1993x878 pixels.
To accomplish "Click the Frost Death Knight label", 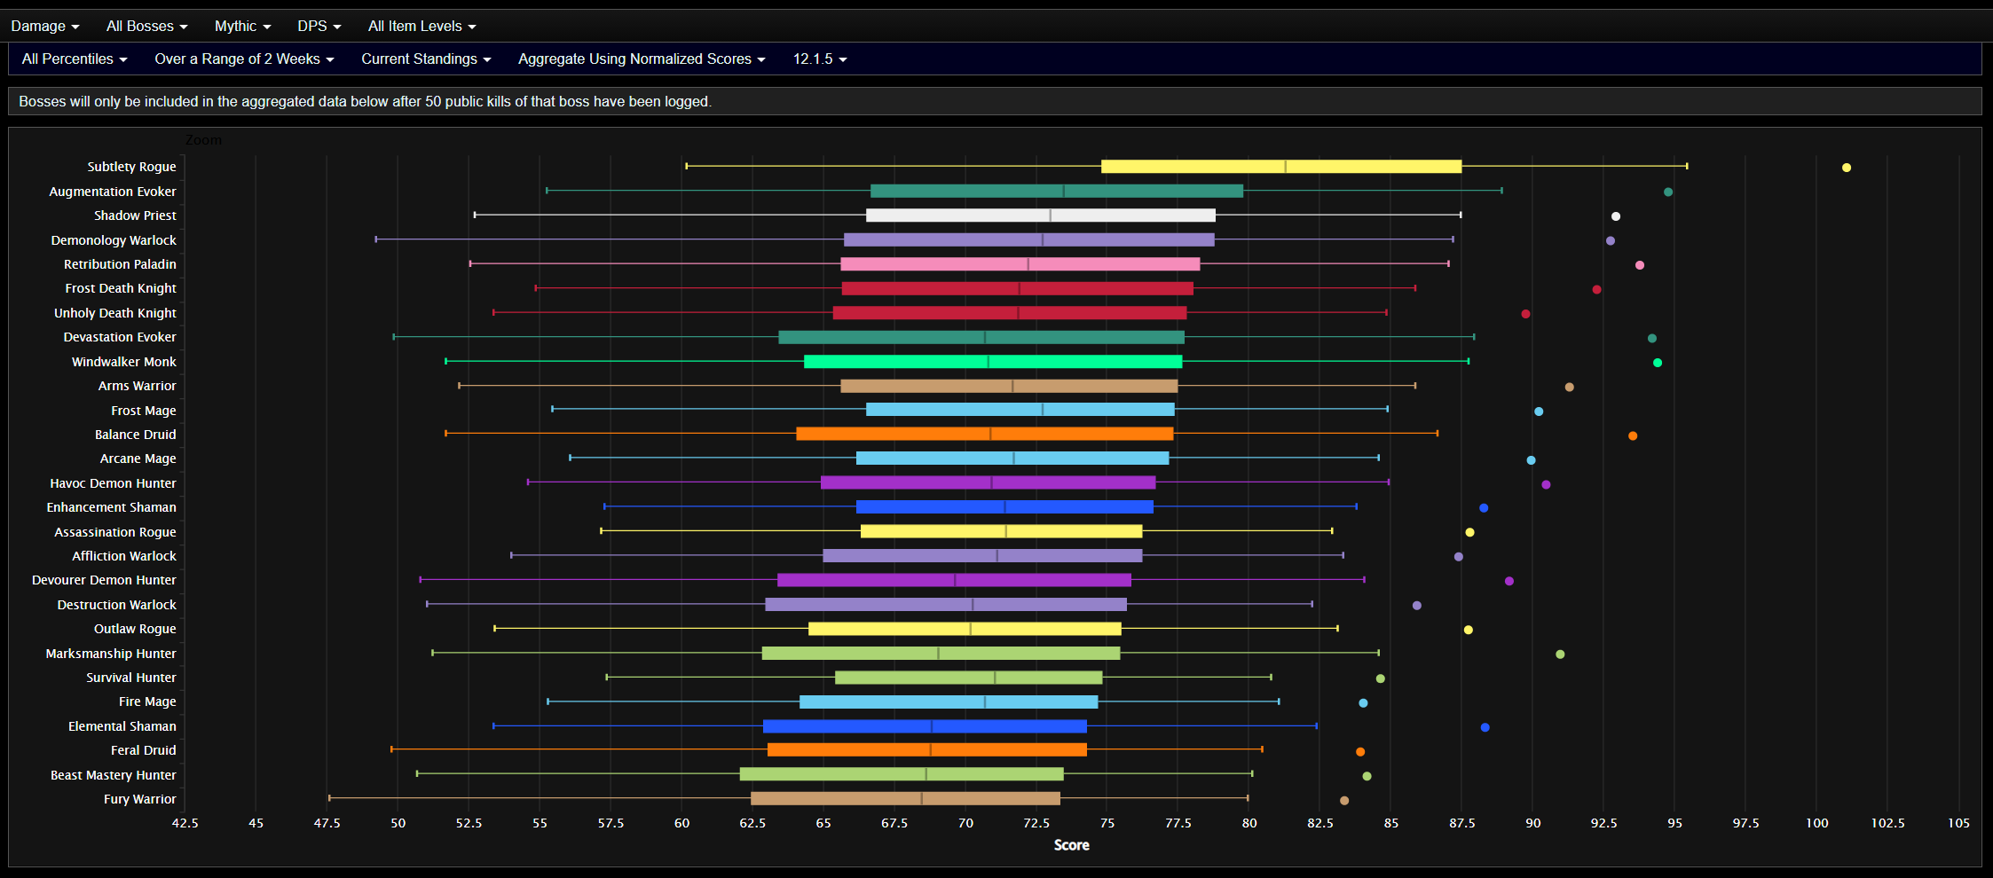I will click(121, 288).
